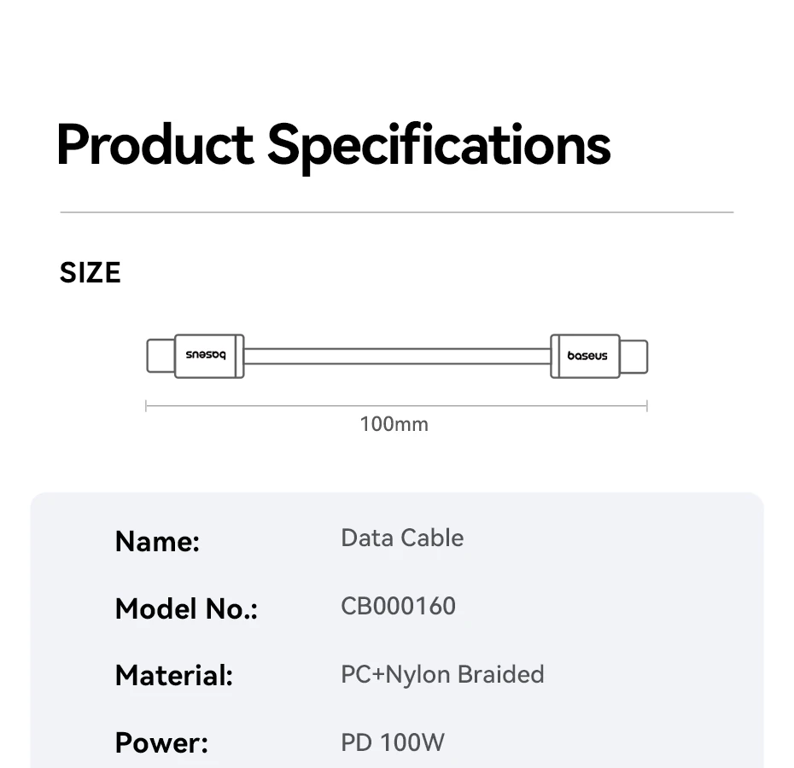Click the right USB-C plug tip
Viewport: 794px width, 768px height.
click(x=633, y=356)
